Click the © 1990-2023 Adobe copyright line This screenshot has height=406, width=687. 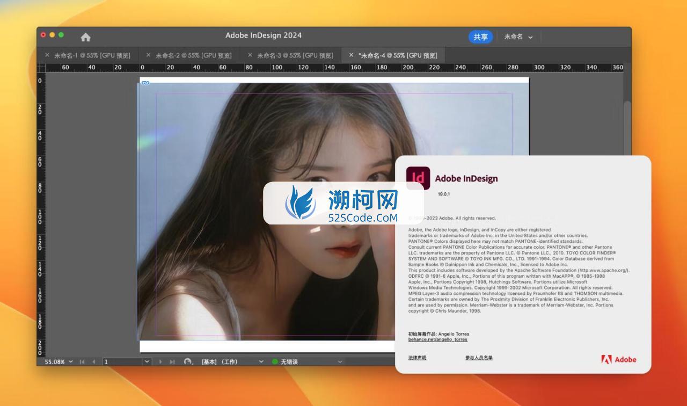(452, 218)
